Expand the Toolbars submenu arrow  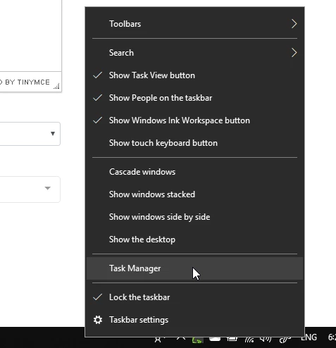pyautogui.click(x=294, y=24)
